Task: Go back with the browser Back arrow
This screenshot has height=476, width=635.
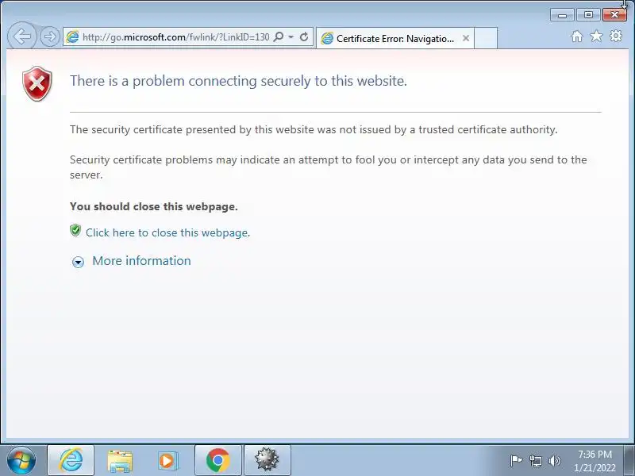Action: click(22, 36)
